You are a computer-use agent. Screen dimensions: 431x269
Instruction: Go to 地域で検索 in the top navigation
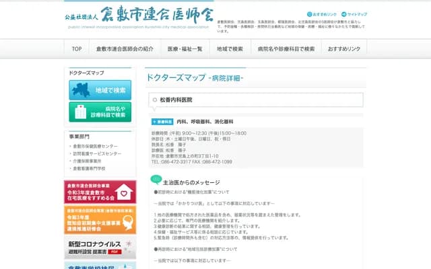pyautogui.click(x=230, y=49)
